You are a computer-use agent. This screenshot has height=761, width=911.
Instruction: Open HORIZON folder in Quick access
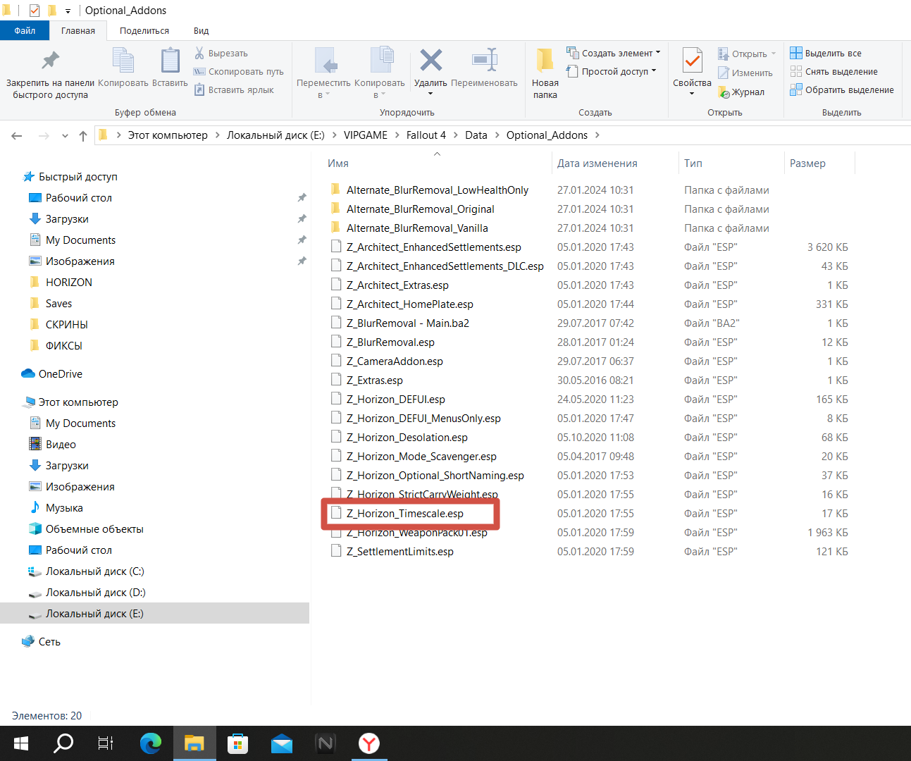69,283
